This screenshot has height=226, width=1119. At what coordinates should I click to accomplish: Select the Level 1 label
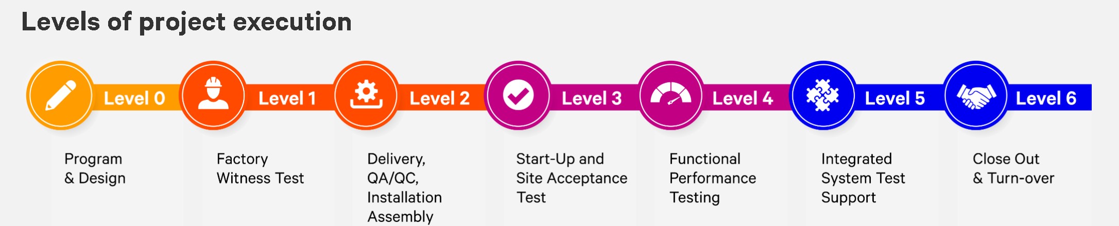pos(287,98)
